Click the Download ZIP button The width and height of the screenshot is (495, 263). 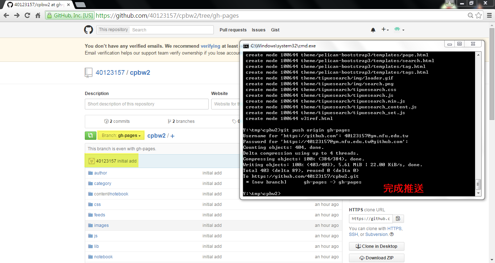pos(377,258)
